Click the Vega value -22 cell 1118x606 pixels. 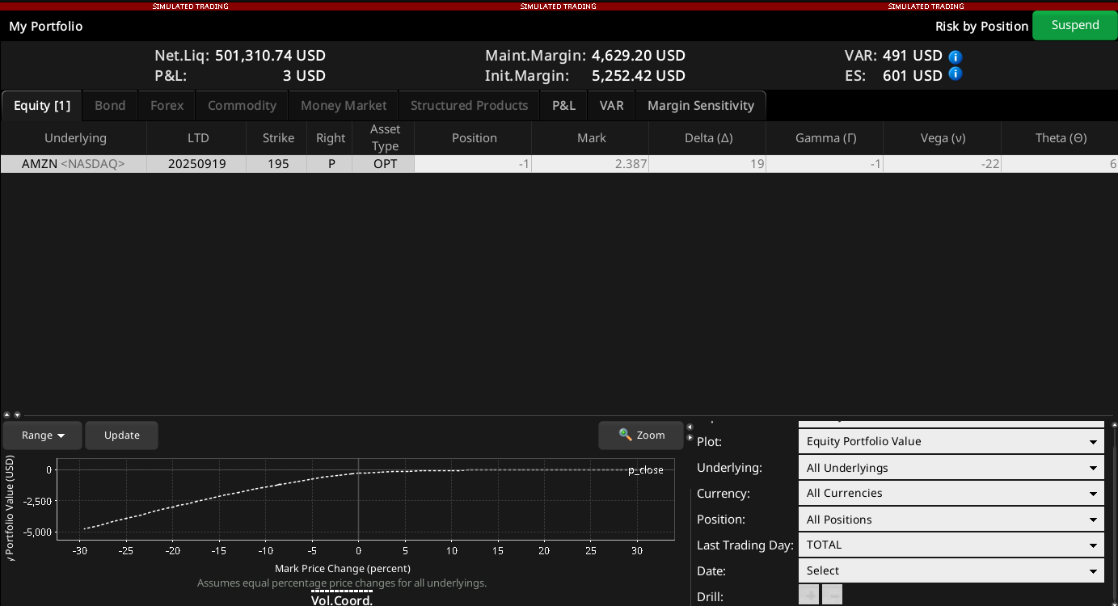[943, 164]
